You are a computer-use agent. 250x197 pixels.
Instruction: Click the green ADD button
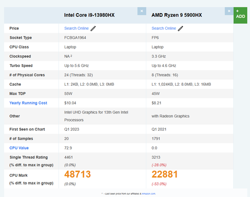(241, 15)
